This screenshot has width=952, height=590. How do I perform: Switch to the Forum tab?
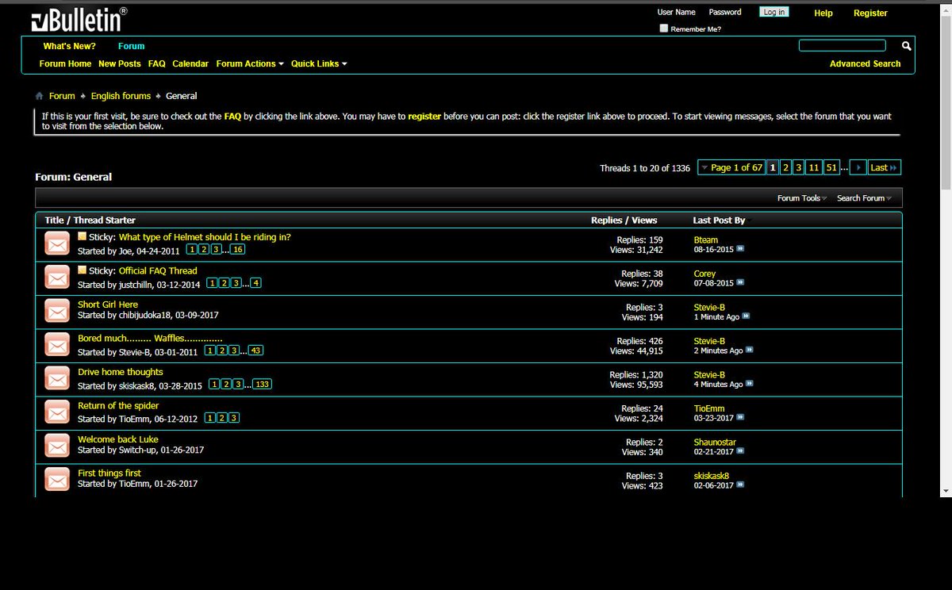coord(132,46)
